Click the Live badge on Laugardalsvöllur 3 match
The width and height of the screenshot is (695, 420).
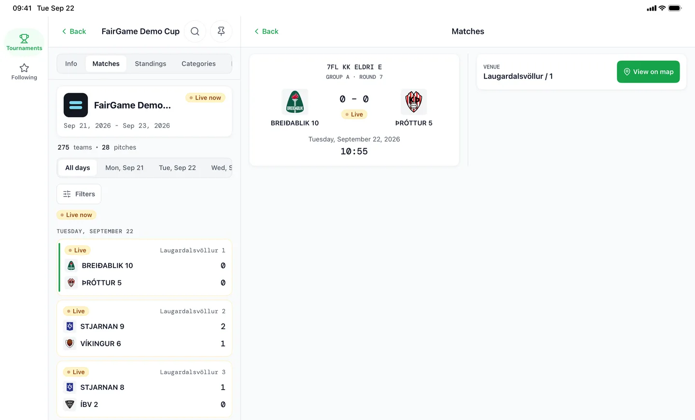pyautogui.click(x=76, y=372)
